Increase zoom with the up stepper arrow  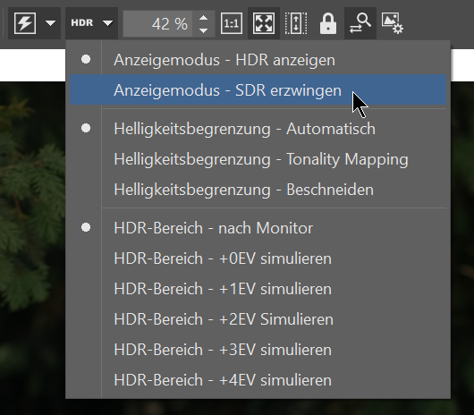tap(204, 18)
